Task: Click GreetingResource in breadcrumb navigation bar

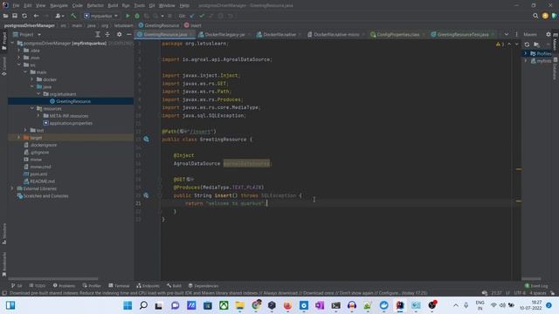Action: [159, 25]
